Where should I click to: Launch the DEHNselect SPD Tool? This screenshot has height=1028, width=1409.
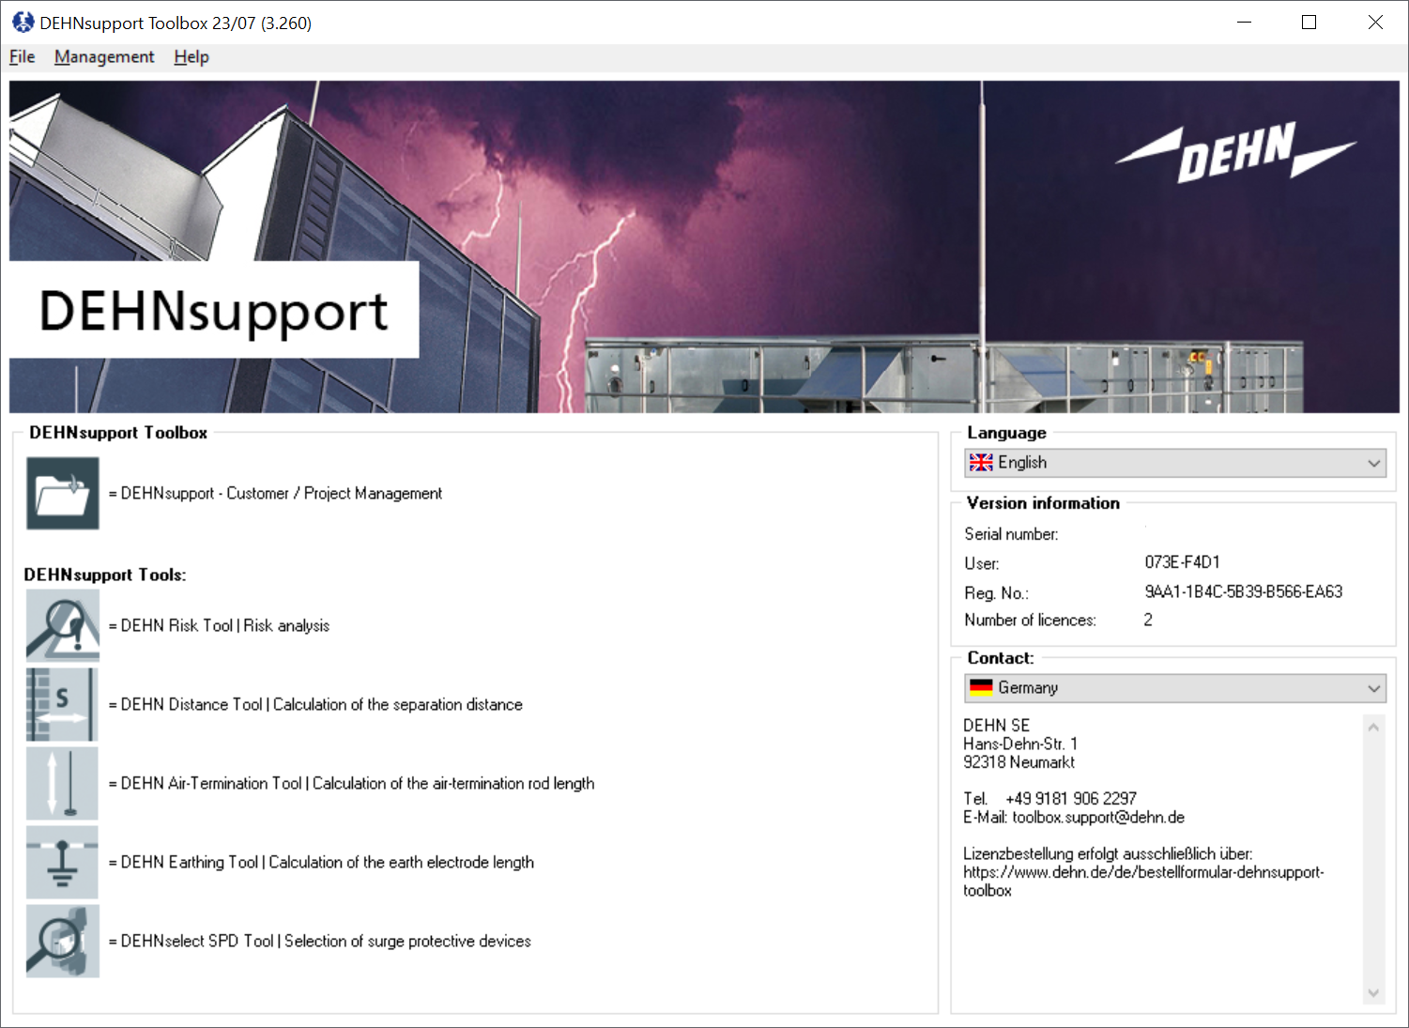[62, 941]
